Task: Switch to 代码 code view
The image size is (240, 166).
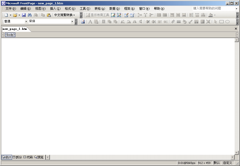Action: (28, 157)
